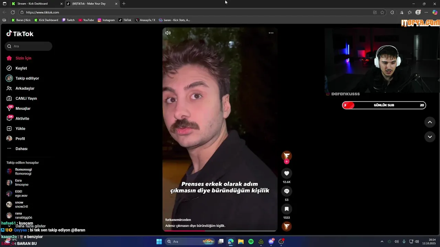This screenshot has width=440, height=247.
Task: Open the favorites list icon
Action: click(x=410, y=12)
